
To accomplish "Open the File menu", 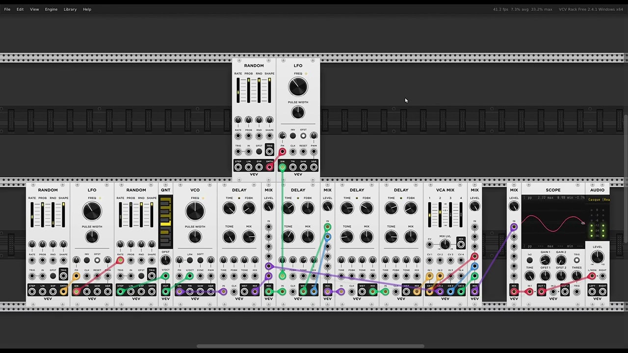I will pos(7,9).
